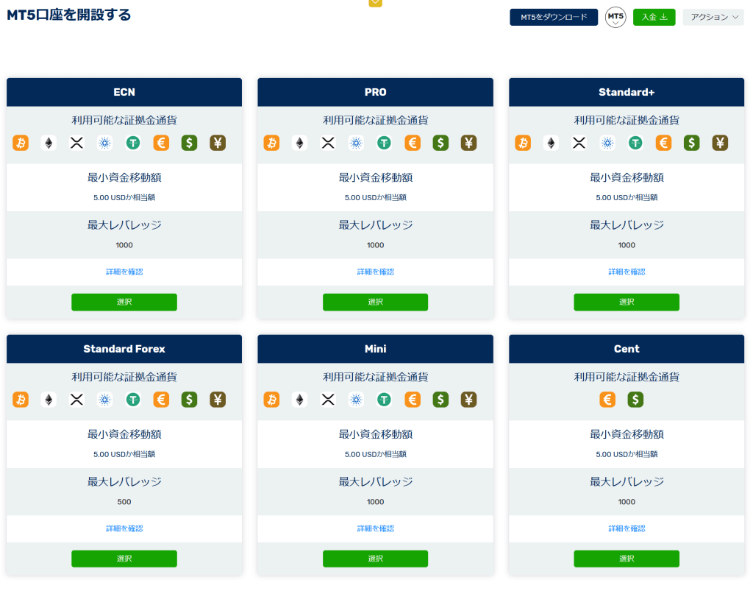
Task: Select the ECN account type
Action: [x=124, y=302]
